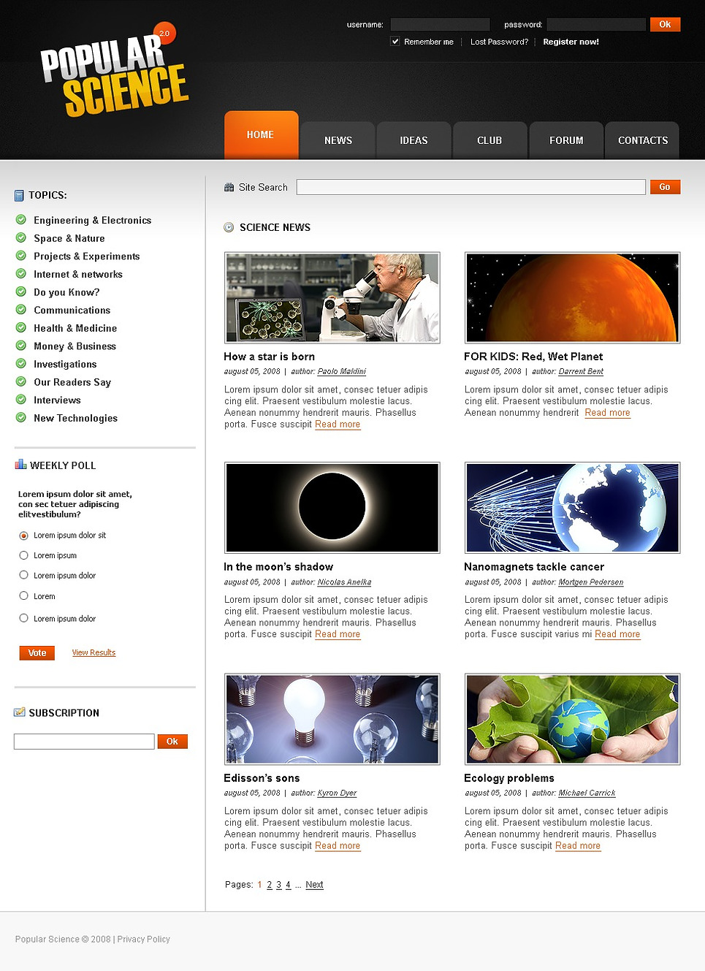Image resolution: width=705 pixels, height=971 pixels.
Task: Click green check beside Investigations
Action: pyautogui.click(x=21, y=363)
